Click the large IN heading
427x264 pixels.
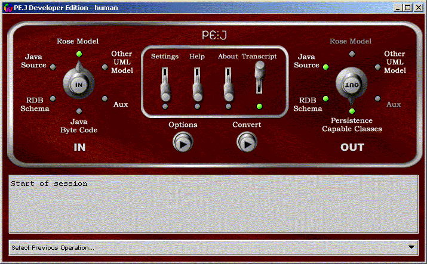pos(79,147)
